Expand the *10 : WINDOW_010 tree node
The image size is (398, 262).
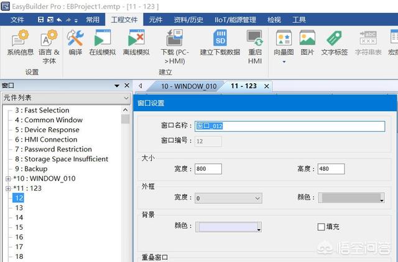[8, 179]
